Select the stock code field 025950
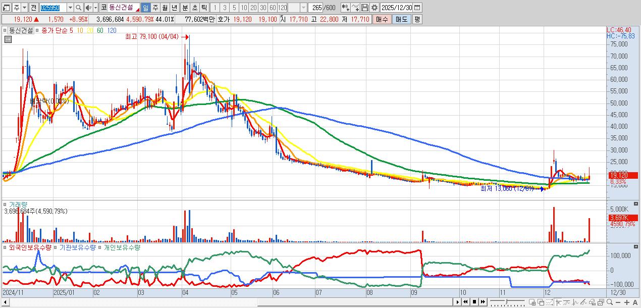 [52, 8]
